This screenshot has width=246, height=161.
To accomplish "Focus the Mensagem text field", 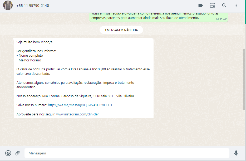I will pos(127,153).
